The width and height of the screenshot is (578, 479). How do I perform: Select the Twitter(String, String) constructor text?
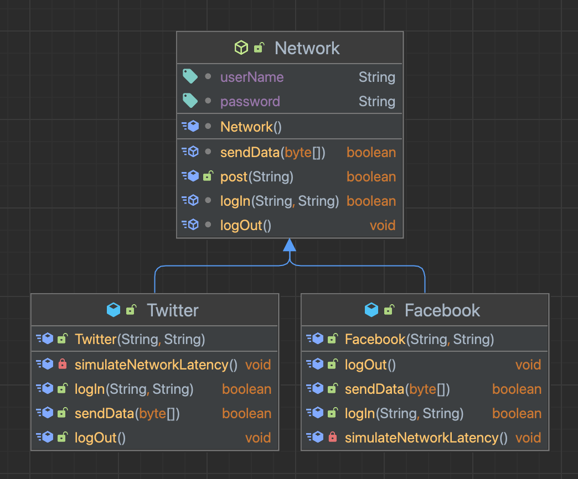pos(140,340)
